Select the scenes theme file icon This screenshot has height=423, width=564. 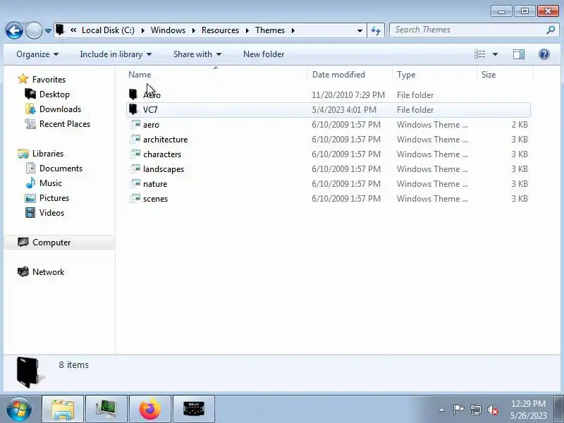point(135,198)
